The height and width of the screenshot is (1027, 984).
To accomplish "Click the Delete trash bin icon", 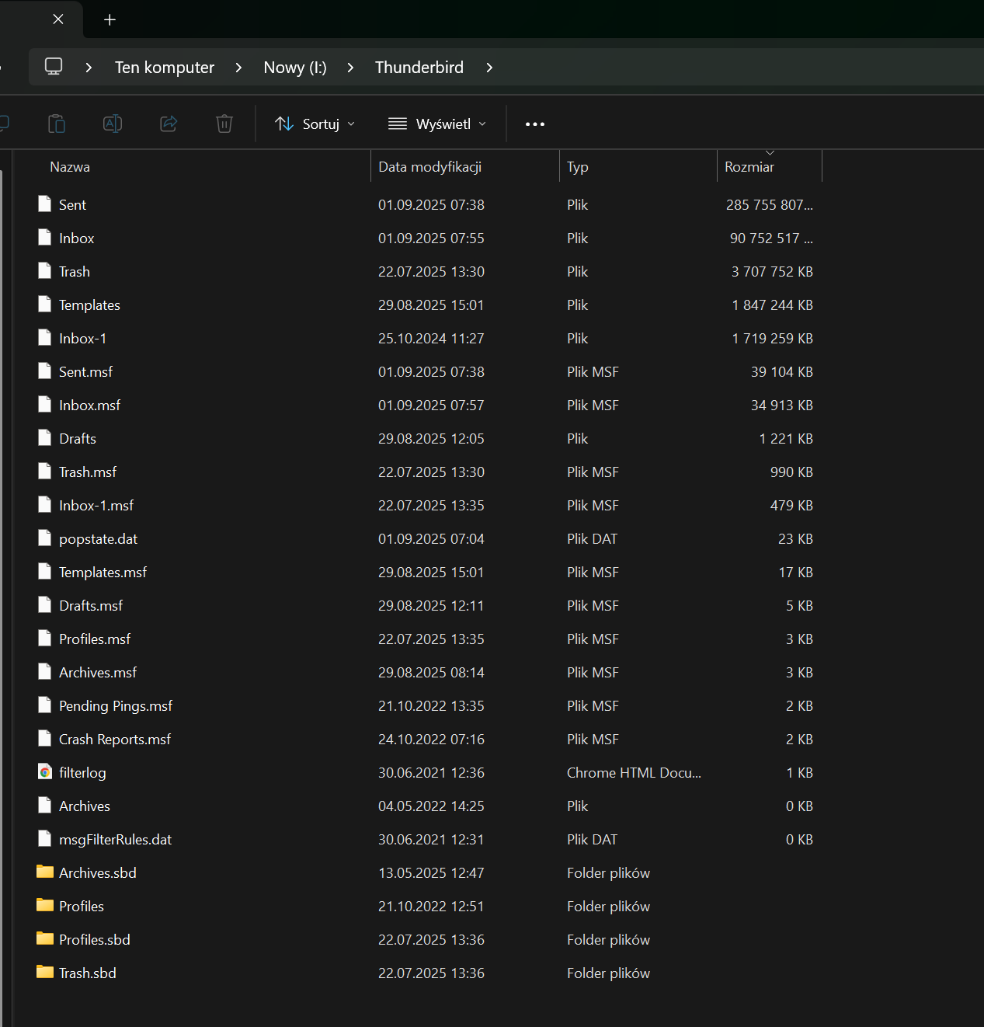I will 224,124.
